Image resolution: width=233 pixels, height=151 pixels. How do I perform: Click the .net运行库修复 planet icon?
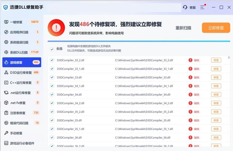point(6,93)
